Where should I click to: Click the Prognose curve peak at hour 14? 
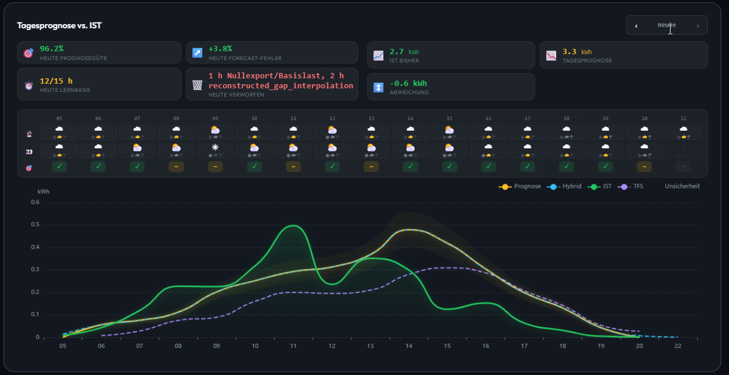click(x=410, y=230)
